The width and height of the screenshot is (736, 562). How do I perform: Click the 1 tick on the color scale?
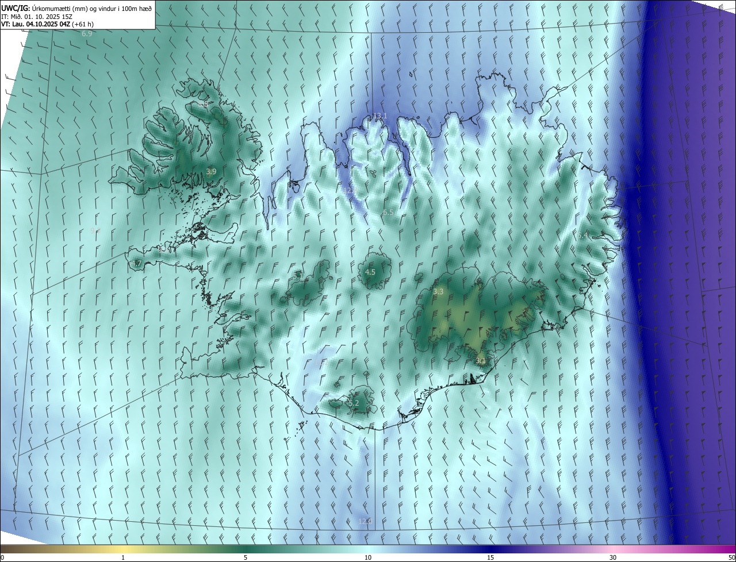[x=123, y=558]
